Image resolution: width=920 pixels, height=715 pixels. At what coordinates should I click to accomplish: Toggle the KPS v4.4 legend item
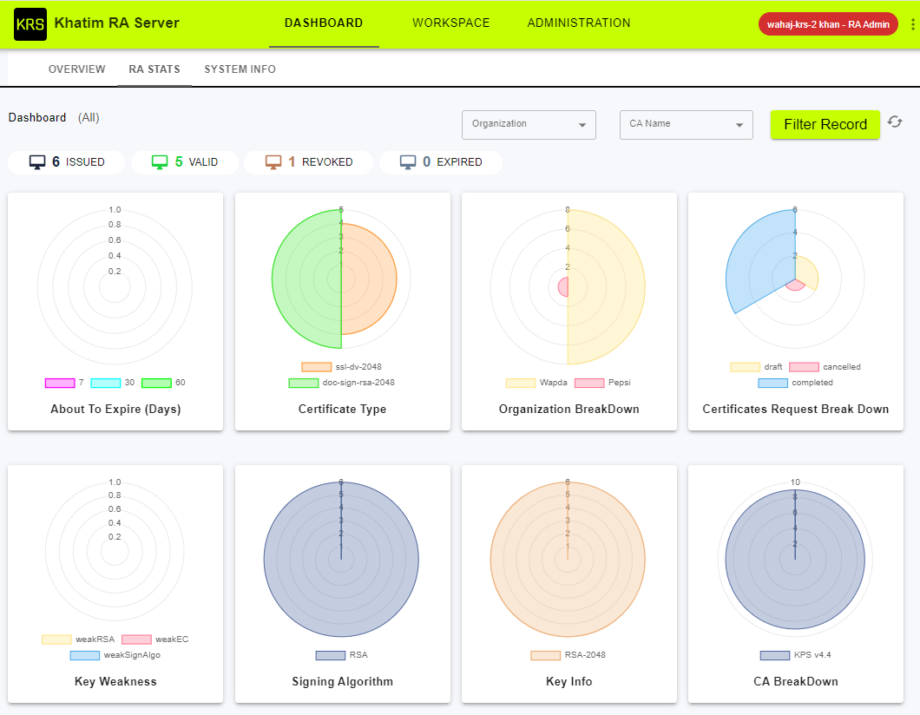pos(795,655)
